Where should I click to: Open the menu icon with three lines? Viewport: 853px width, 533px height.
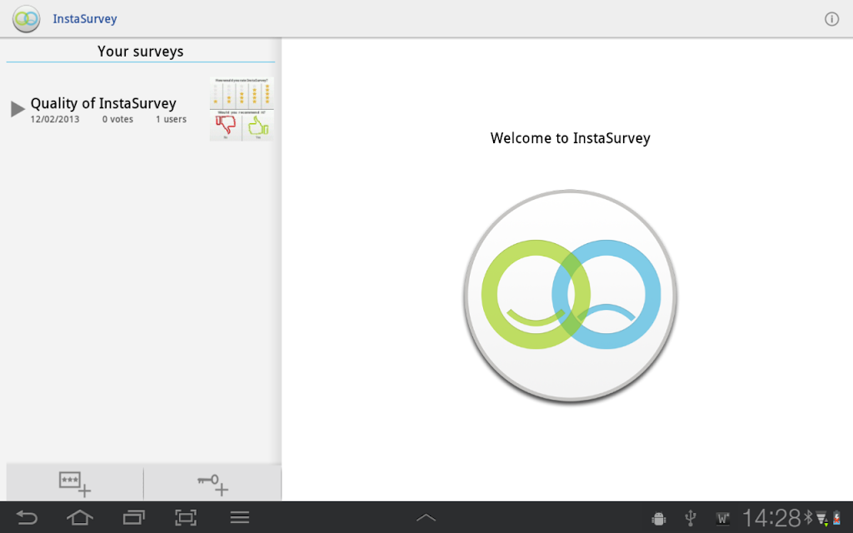(x=240, y=518)
